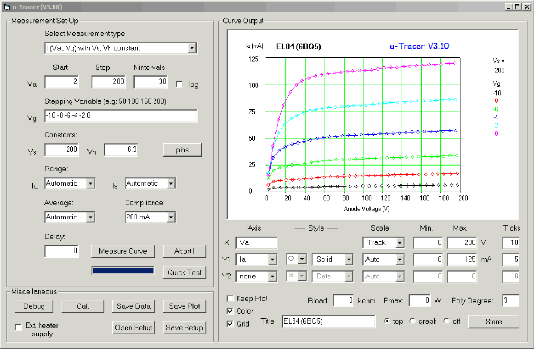Select the graph title position radio

412,321
